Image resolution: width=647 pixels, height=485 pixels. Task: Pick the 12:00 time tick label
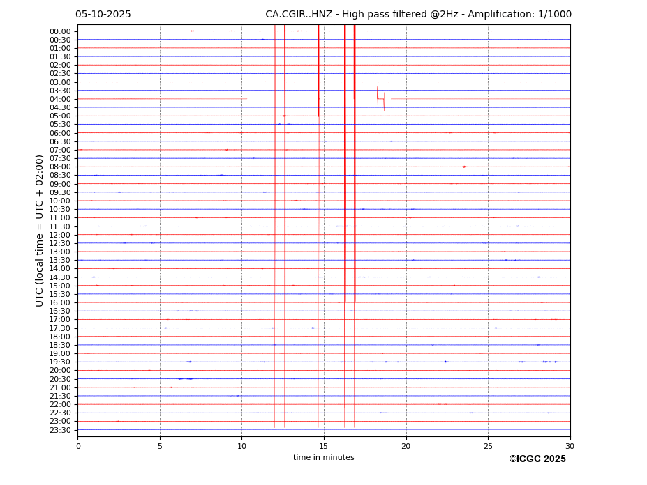pyautogui.click(x=59, y=235)
